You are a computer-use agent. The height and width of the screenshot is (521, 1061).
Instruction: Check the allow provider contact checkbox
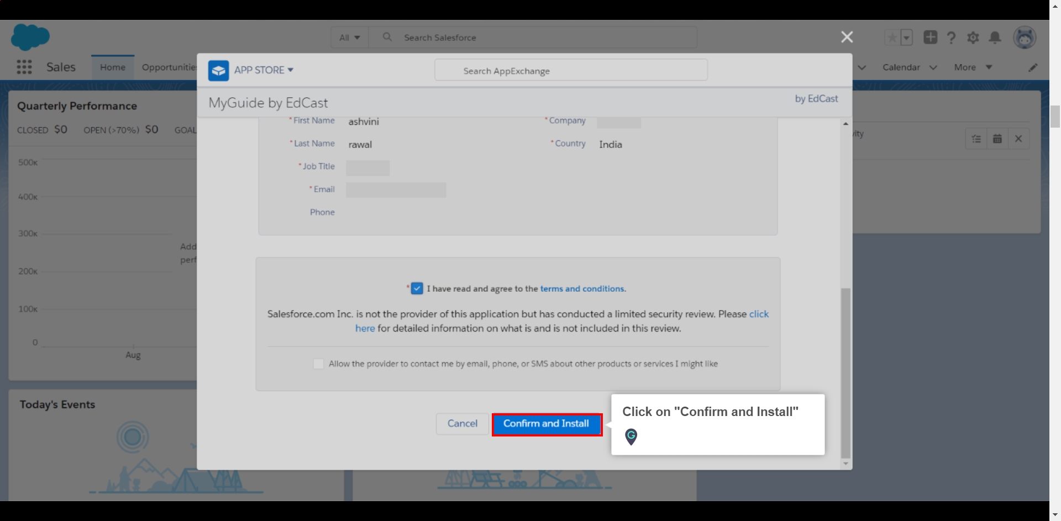318,364
